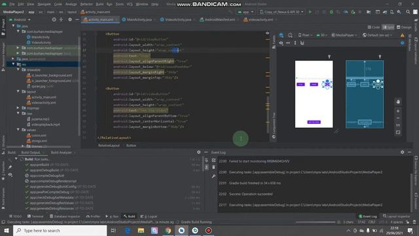419x236 pixels.
Task: Click the wrench settings icon in Event Log
Action: pos(213,176)
